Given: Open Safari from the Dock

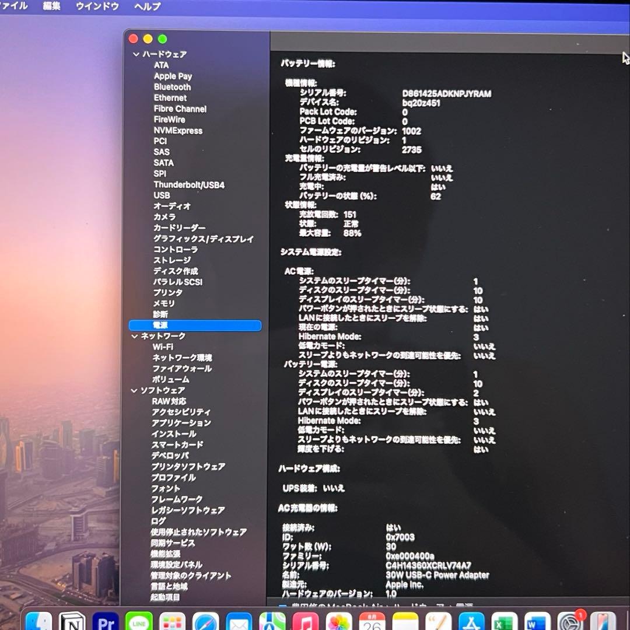Looking at the screenshot, I should click(205, 621).
